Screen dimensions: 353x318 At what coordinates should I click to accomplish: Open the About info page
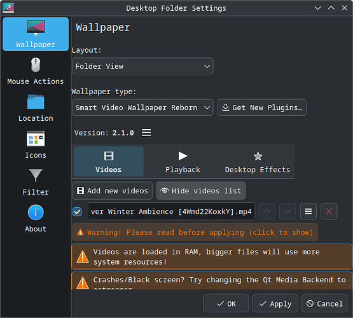pos(36,219)
